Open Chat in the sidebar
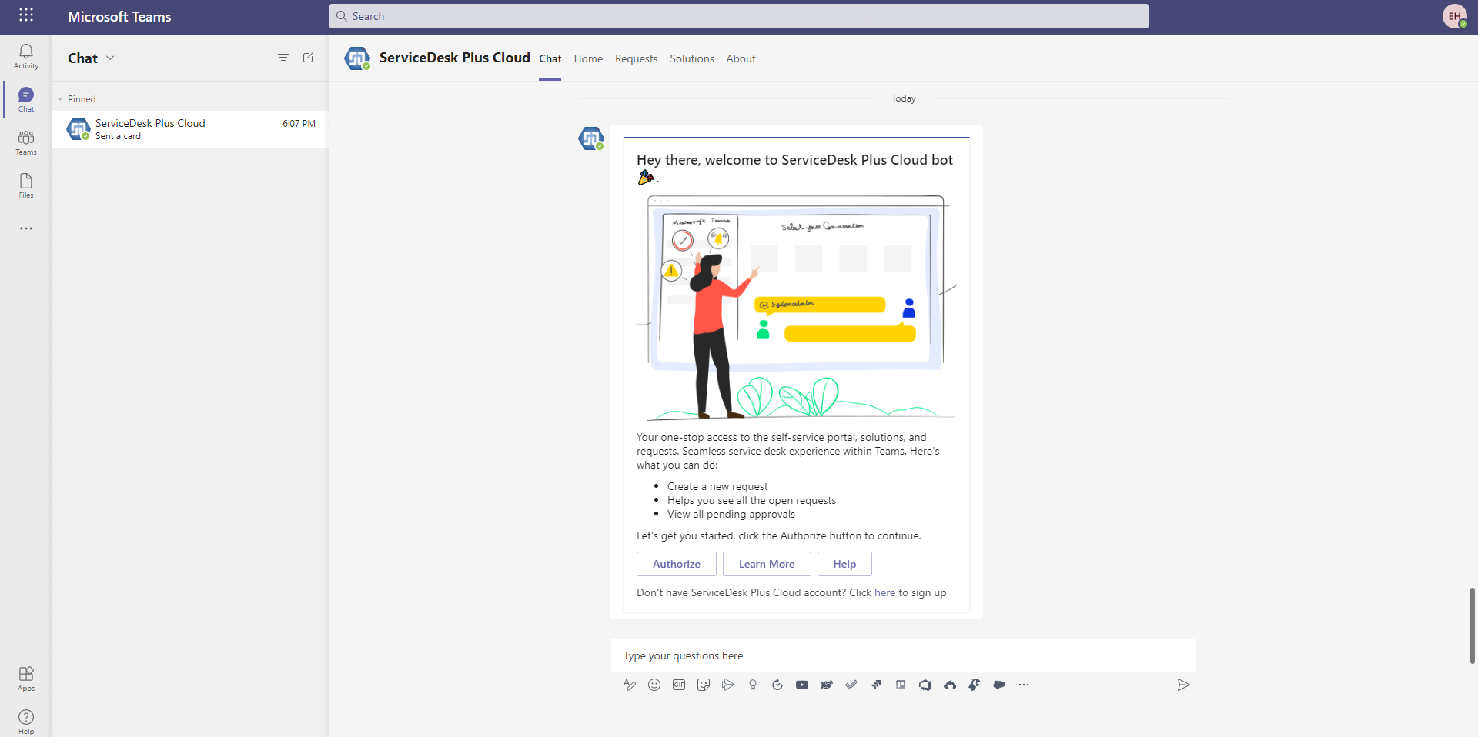Viewport: 1478px width, 737px height. tap(26, 99)
